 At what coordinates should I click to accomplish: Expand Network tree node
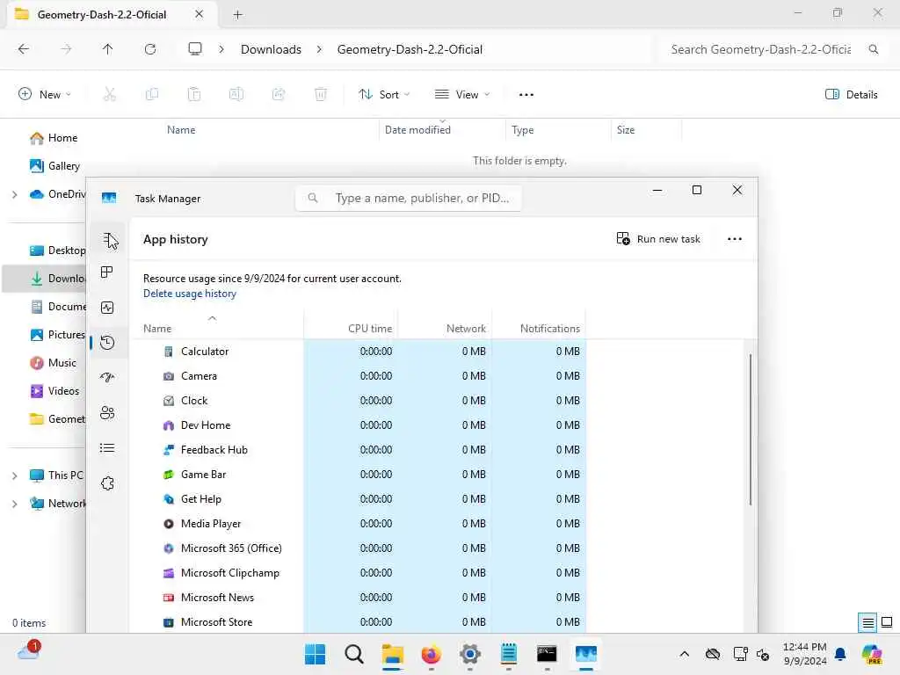click(14, 504)
